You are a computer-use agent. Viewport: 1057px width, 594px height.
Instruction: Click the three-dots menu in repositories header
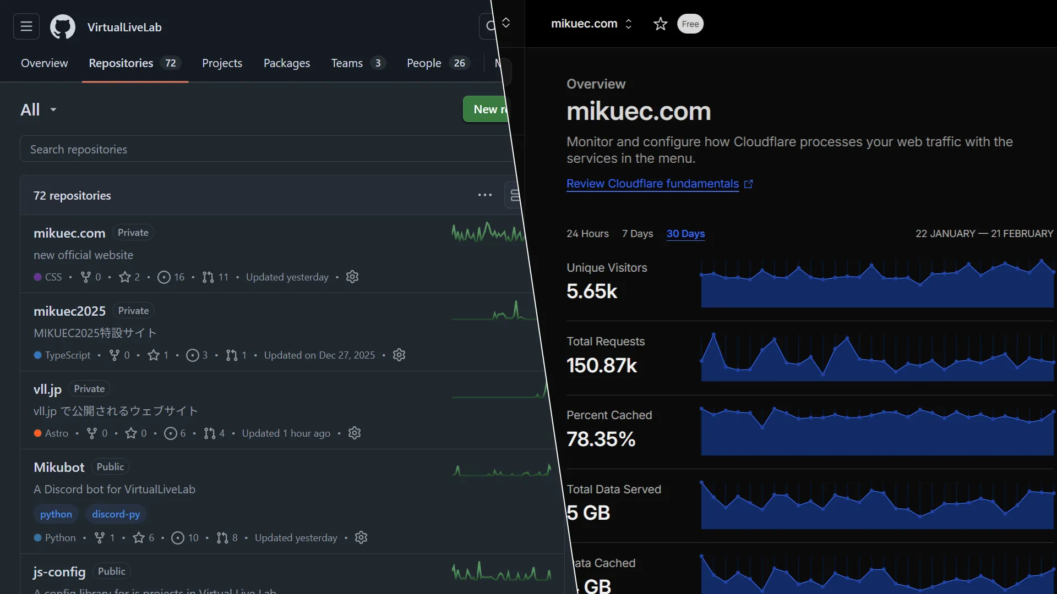tap(484, 195)
